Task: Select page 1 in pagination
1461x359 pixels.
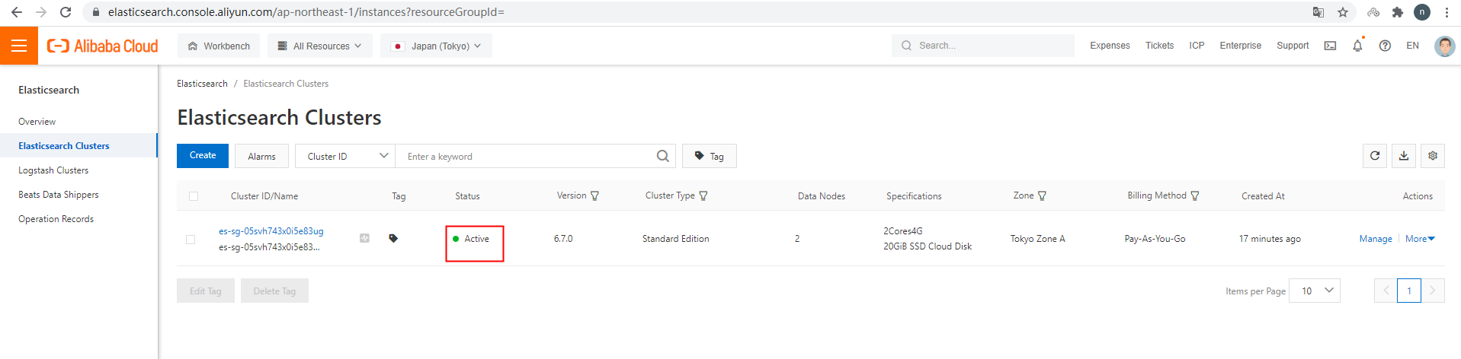Action: pyautogui.click(x=1409, y=291)
